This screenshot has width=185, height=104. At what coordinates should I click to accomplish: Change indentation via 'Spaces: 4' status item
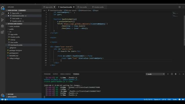click(x=157, y=99)
